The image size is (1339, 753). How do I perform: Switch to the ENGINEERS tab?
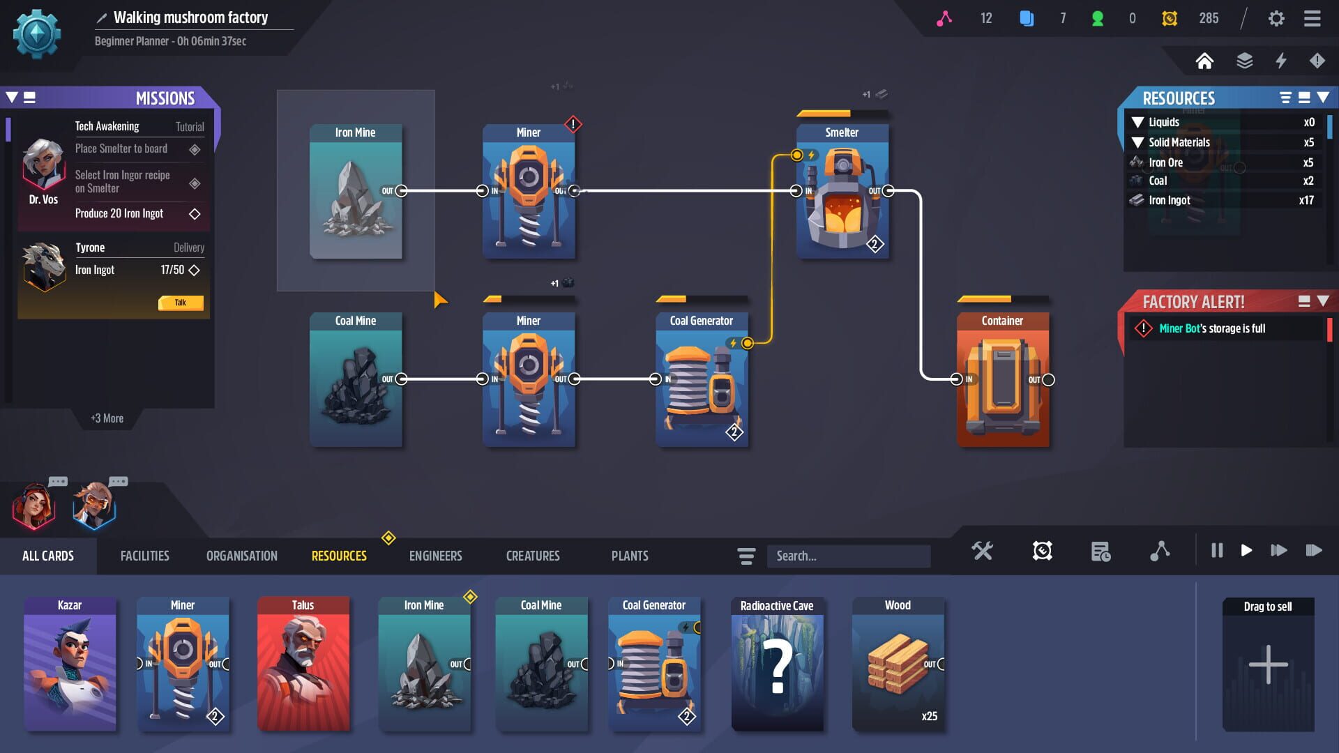(x=436, y=556)
